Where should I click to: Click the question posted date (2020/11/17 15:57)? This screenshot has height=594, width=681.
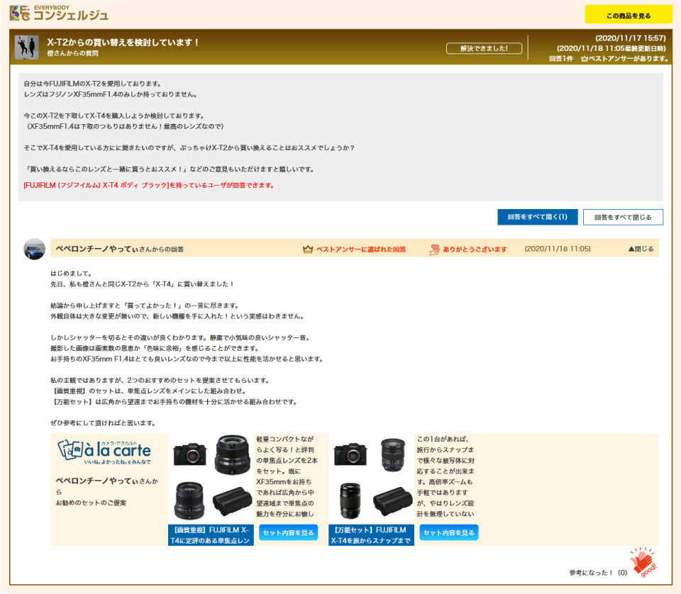pos(630,38)
